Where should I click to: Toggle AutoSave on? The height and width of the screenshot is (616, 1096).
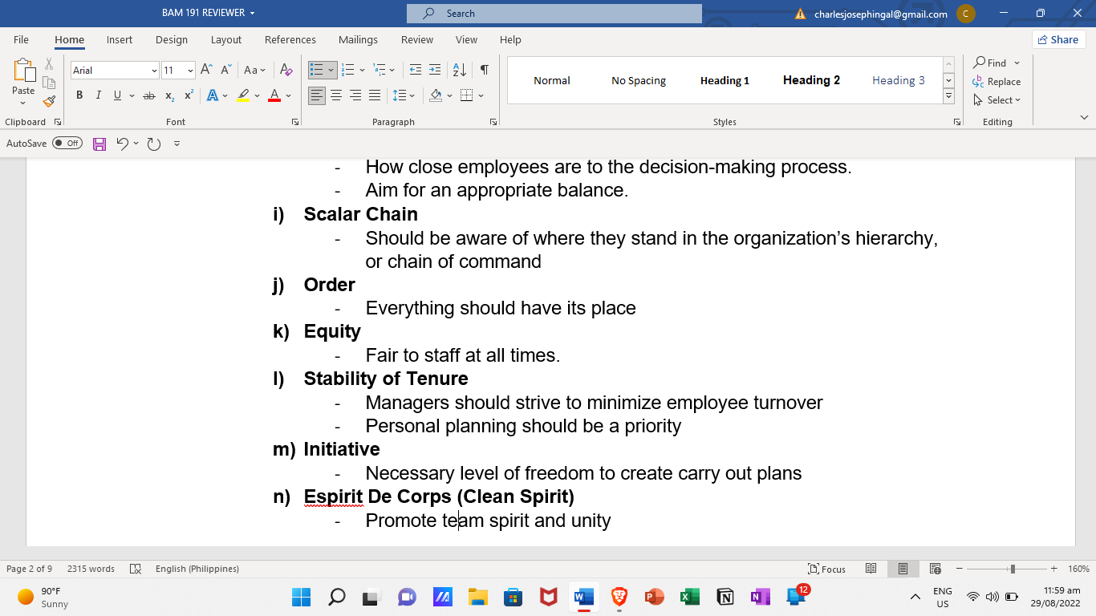click(x=67, y=144)
